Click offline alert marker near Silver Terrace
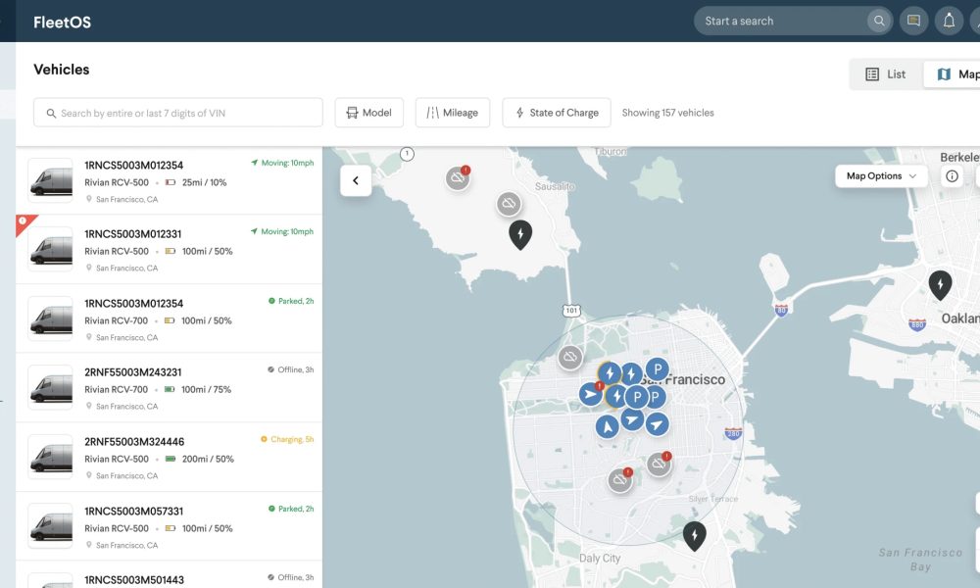 (659, 465)
